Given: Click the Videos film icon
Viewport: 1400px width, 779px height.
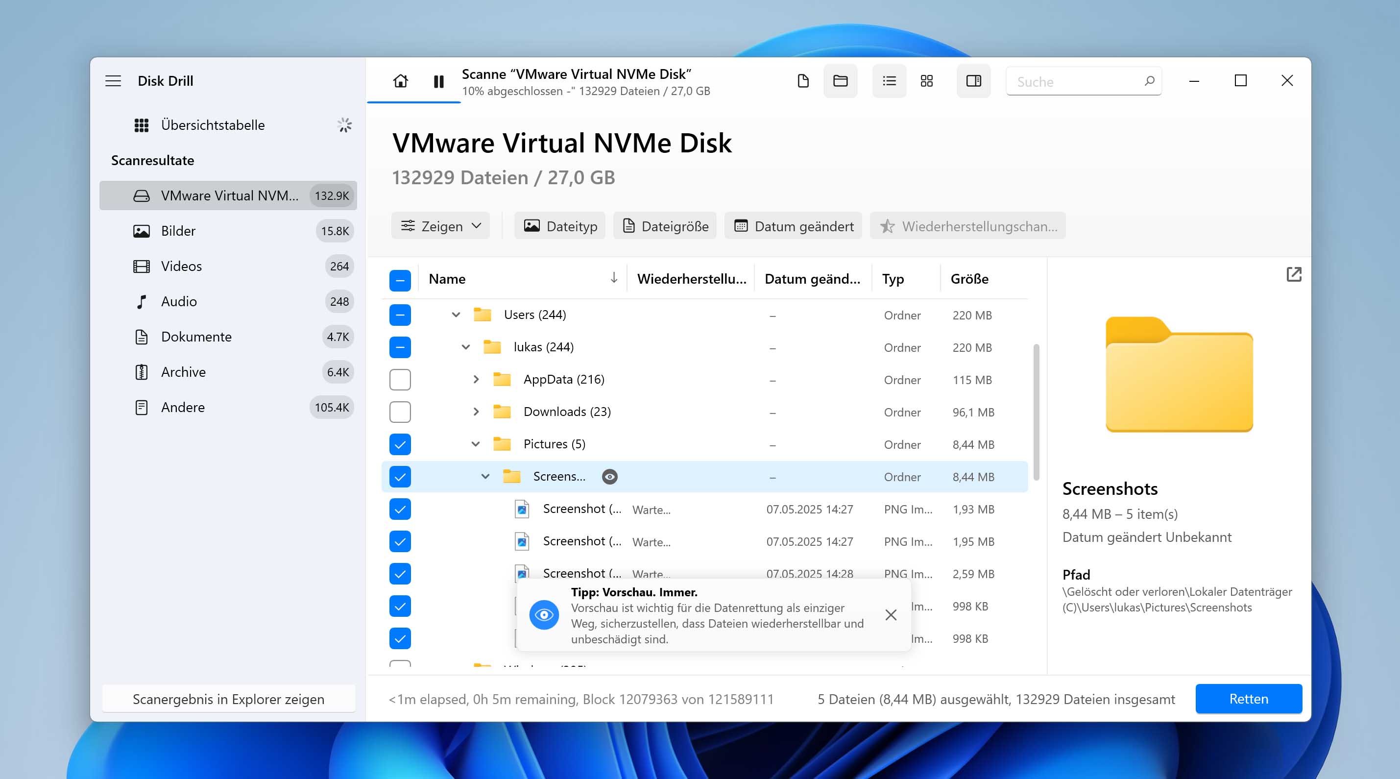Looking at the screenshot, I should pos(141,267).
